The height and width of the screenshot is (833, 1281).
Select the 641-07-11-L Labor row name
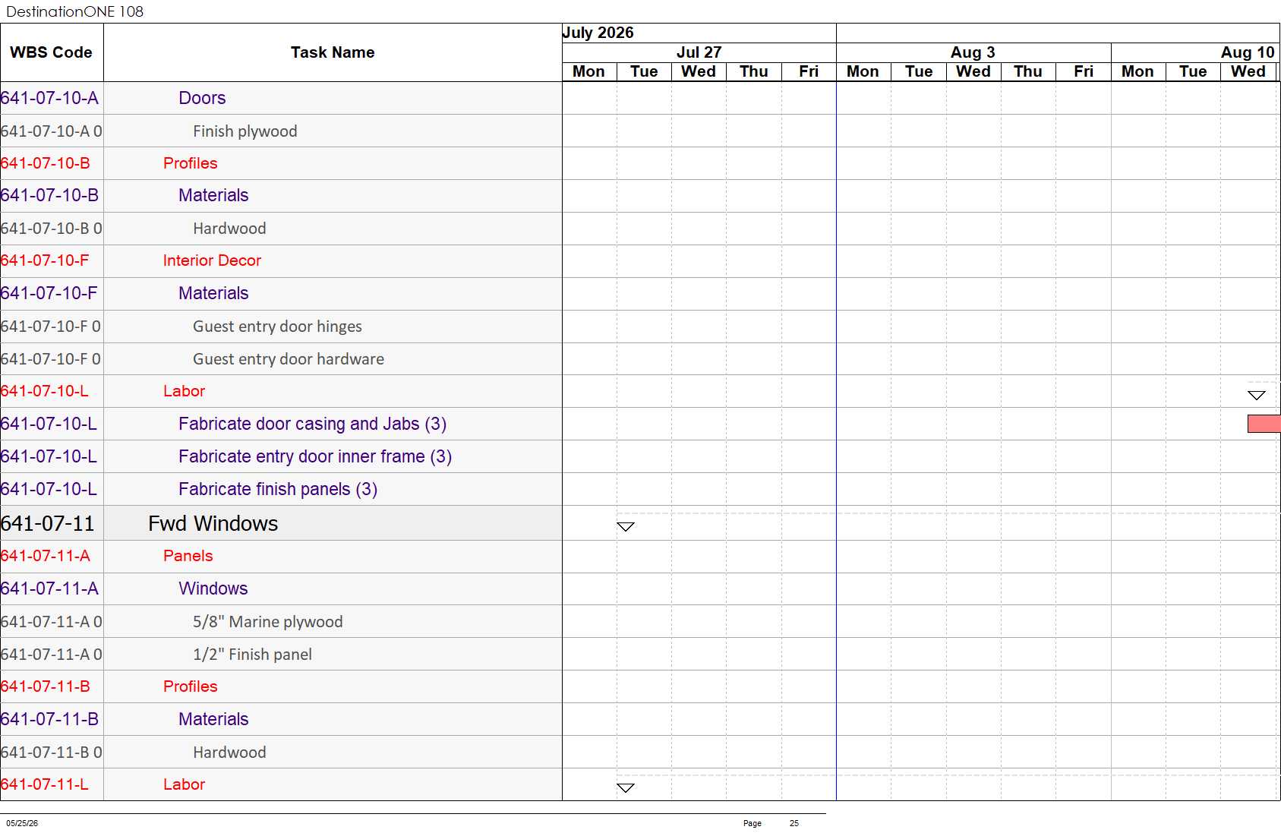(x=184, y=784)
